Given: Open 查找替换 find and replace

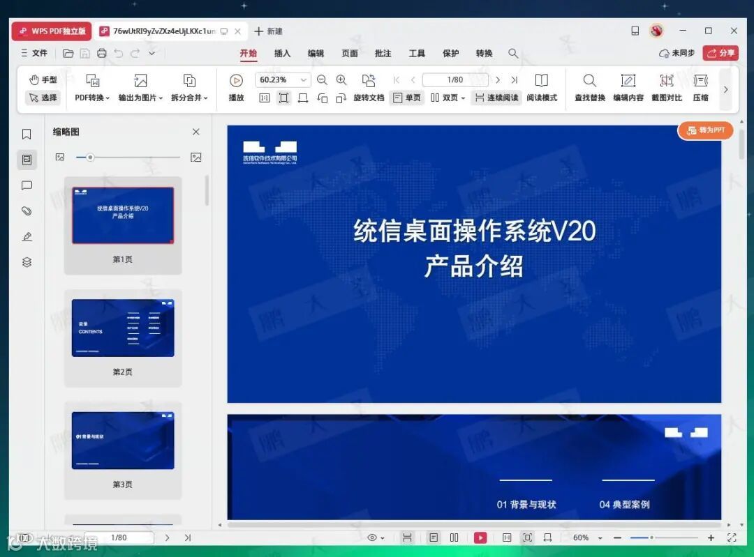Looking at the screenshot, I should (589, 88).
